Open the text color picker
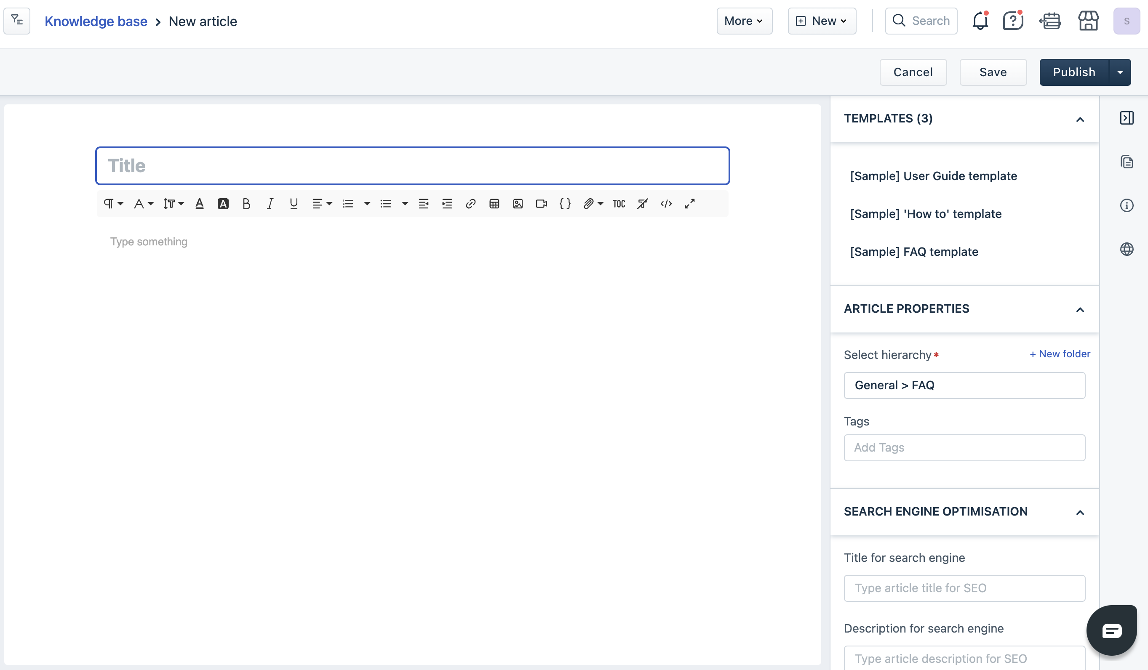Image resolution: width=1148 pixels, height=670 pixels. [x=199, y=203]
